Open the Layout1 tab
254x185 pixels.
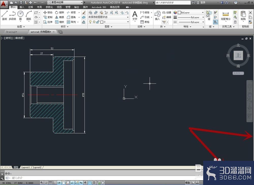tap(26, 167)
